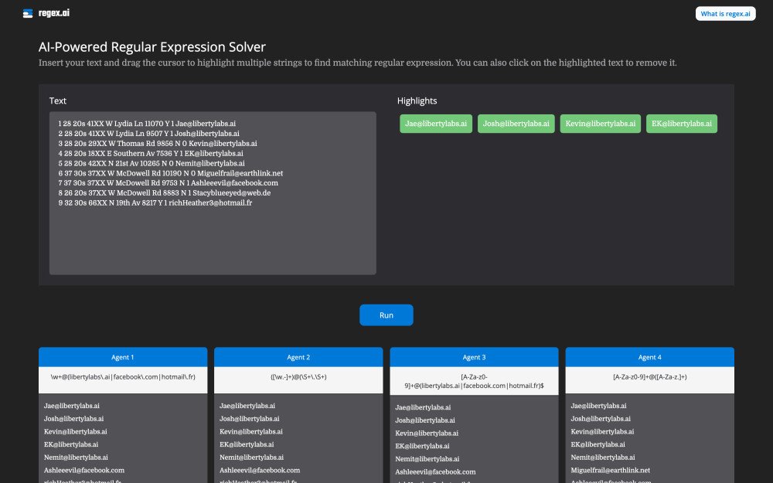Viewport: 773px width, 483px height.
Task: Remove the EK@libertylabs.ai highlight chip
Action: tap(682, 124)
